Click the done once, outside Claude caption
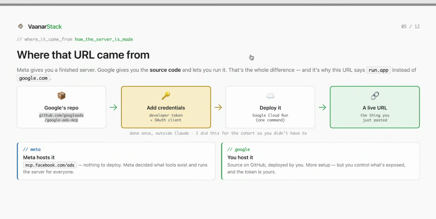Image resolution: width=436 pixels, height=219 pixels. (x=218, y=133)
